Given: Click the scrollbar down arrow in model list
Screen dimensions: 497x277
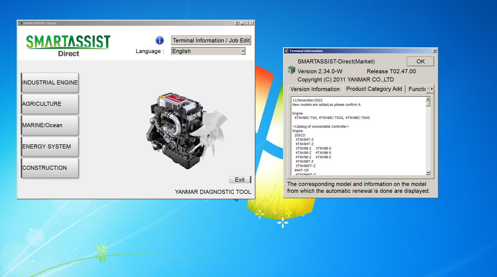Looking at the screenshot, I should (428, 172).
